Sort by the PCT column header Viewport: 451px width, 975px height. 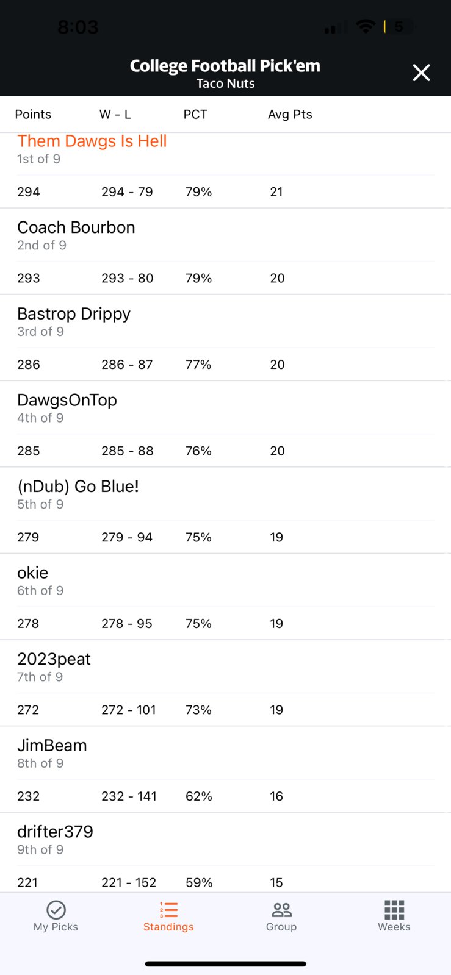[x=195, y=115]
